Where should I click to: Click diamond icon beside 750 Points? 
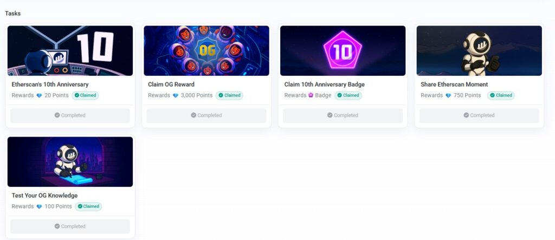click(448, 96)
